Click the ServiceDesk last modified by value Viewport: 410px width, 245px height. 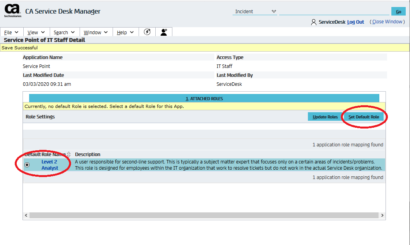click(x=229, y=84)
